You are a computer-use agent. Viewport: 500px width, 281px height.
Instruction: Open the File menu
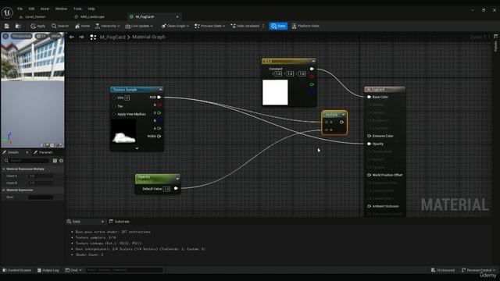tap(20, 9)
